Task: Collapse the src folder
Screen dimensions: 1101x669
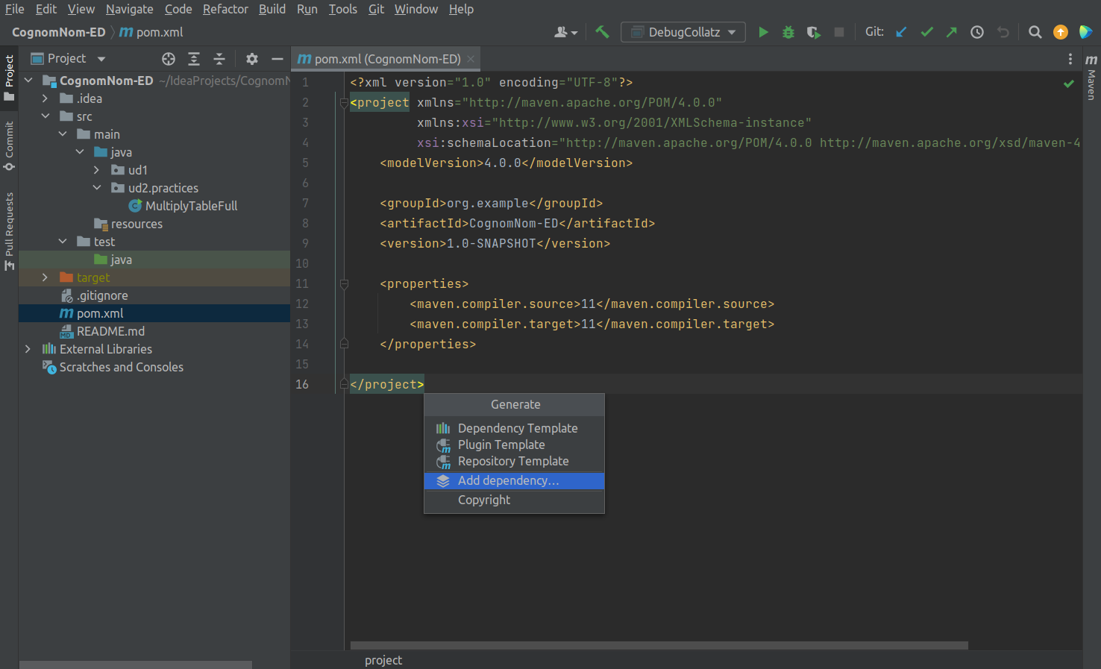Action: pyautogui.click(x=46, y=116)
